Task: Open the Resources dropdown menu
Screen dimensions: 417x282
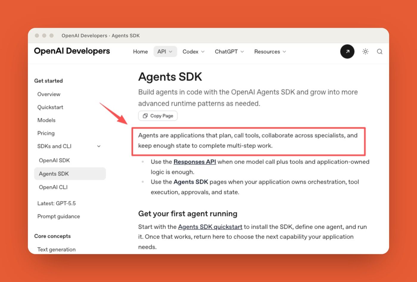Action: click(x=270, y=52)
